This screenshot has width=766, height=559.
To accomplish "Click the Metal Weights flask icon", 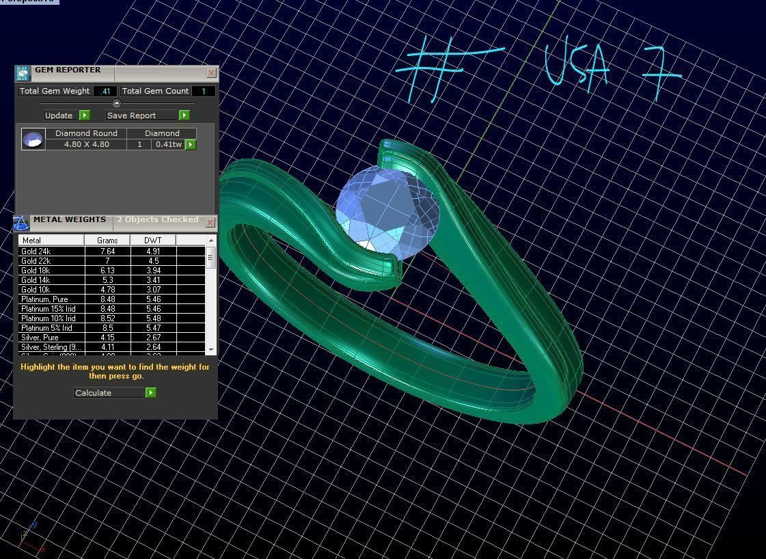I will pyautogui.click(x=20, y=222).
